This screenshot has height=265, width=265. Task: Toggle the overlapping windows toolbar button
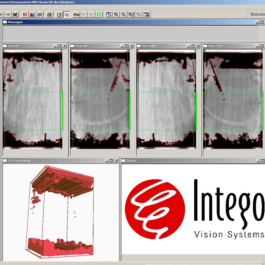[67, 15]
